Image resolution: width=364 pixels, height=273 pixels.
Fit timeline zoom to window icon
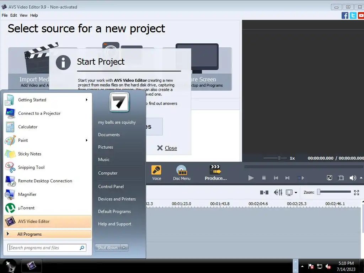(357, 192)
